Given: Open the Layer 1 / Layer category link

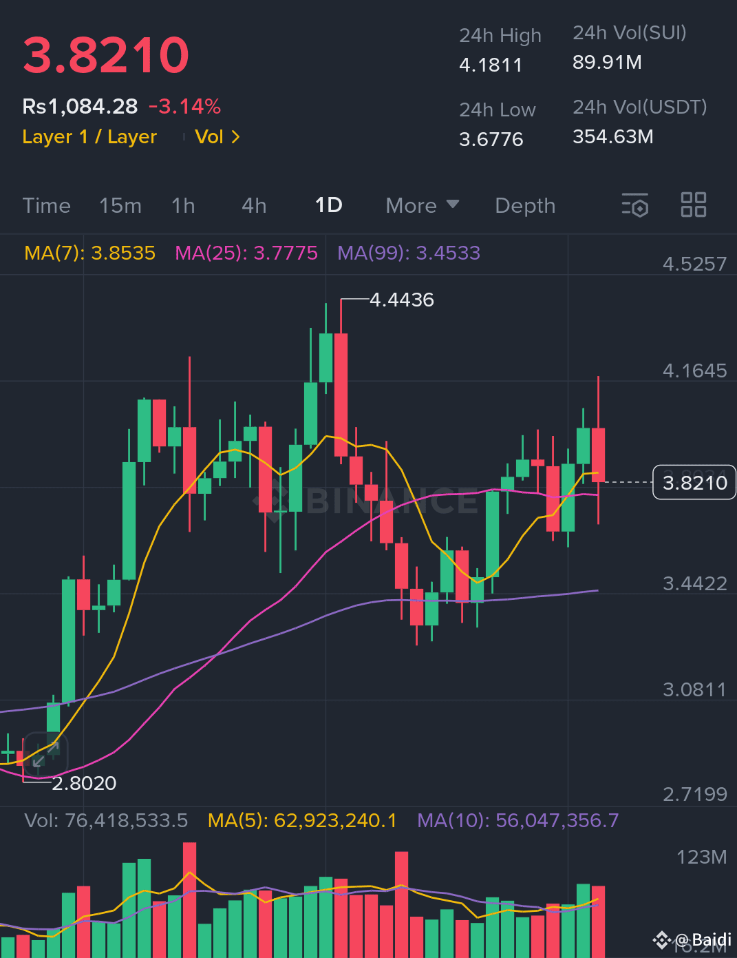Looking at the screenshot, I should pyautogui.click(x=89, y=137).
